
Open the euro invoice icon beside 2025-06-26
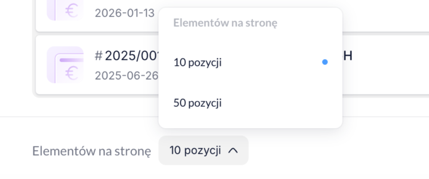[x=65, y=65]
